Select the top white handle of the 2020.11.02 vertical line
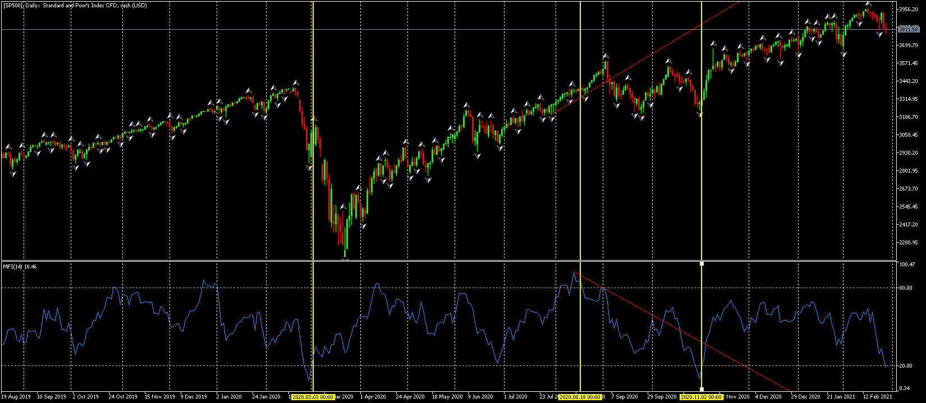Viewport: 926px width, 403px height. click(x=702, y=263)
